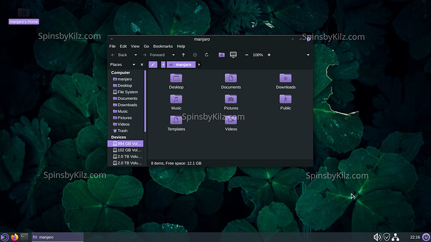Viewport: 431px width, 242px height.
Task: Zoom in with the plus button
Action: tap(269, 55)
